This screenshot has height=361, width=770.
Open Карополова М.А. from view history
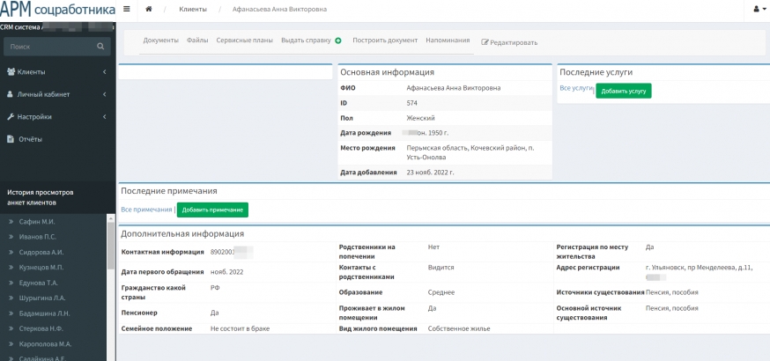pos(45,344)
